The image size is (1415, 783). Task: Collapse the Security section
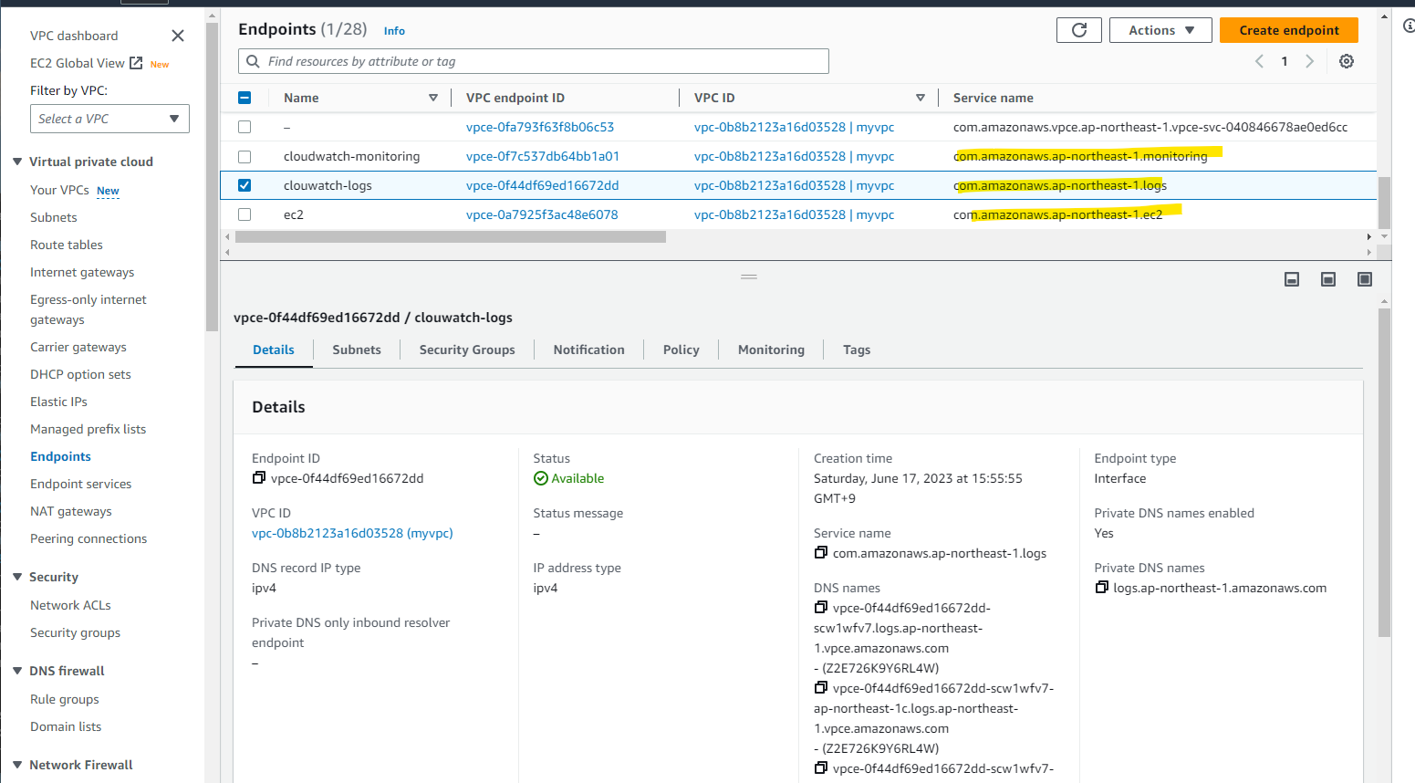(x=17, y=577)
